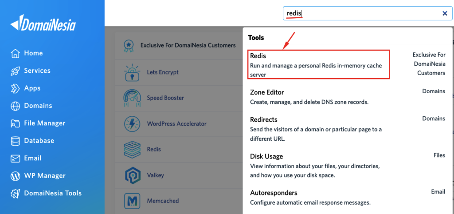Image resolution: width=454 pixels, height=214 pixels.
Task: Click the Redirects description about different URL
Action: (316, 134)
